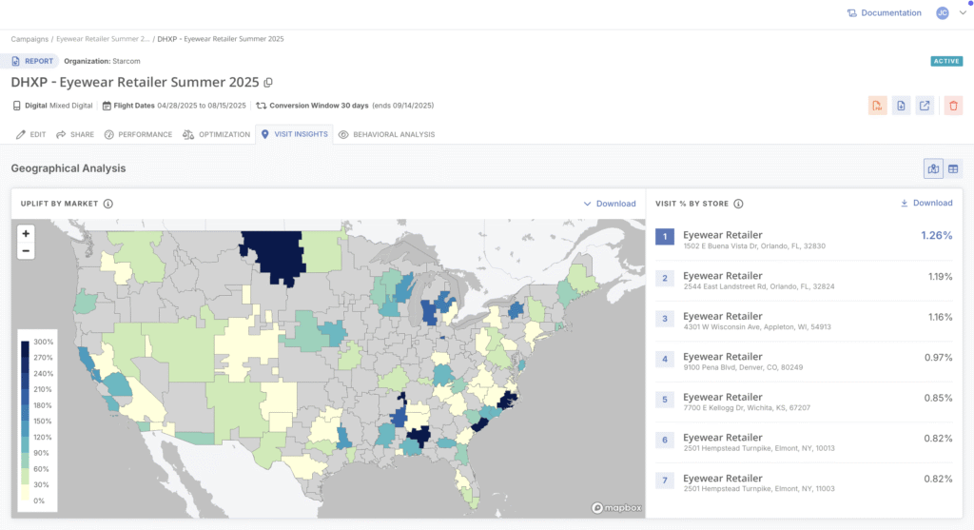Zoom out on the map

pyautogui.click(x=26, y=251)
